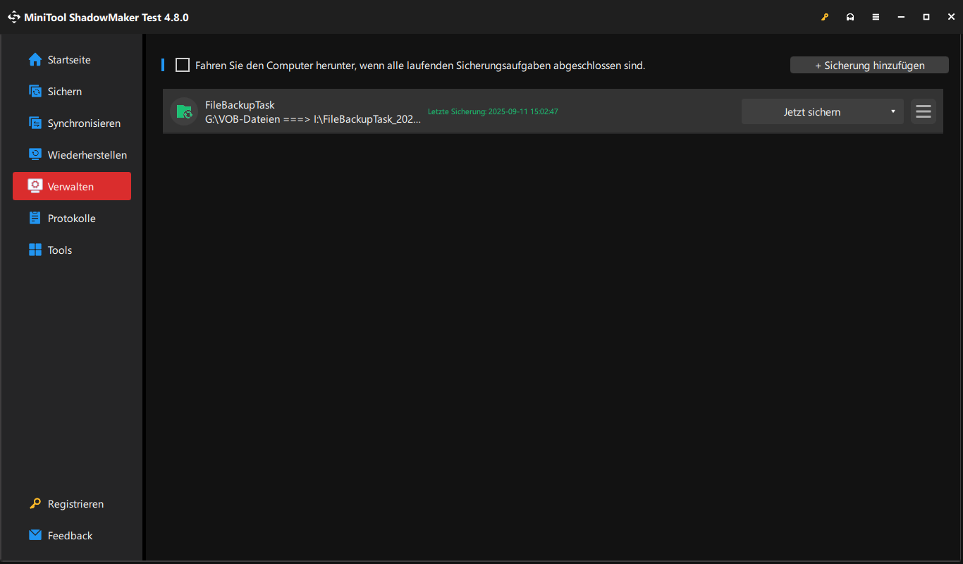Click the Registrieren link
The image size is (963, 564).
click(75, 503)
